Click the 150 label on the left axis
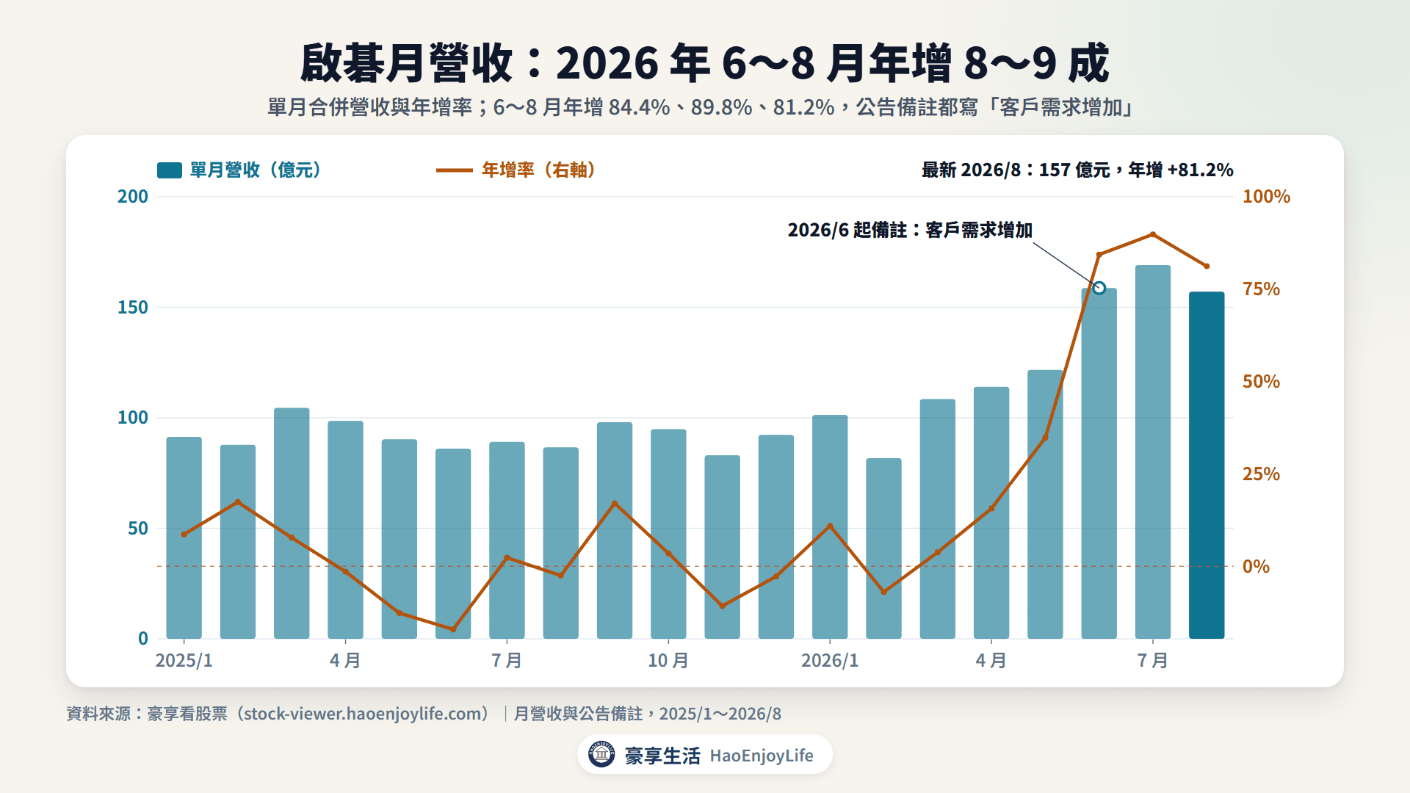1410x793 pixels. point(133,307)
